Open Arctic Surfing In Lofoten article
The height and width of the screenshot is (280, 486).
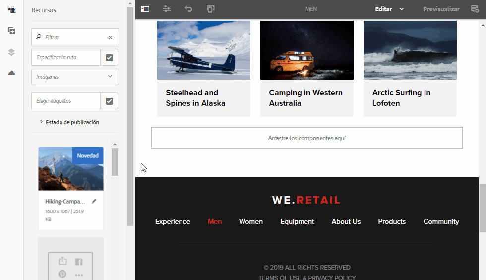(x=401, y=98)
